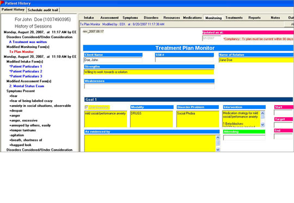
Task: Click into the Weaknesses field
Action: pyautogui.click(x=149, y=86)
